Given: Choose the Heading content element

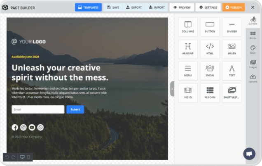Looking at the screenshot, I should [x=188, y=49].
